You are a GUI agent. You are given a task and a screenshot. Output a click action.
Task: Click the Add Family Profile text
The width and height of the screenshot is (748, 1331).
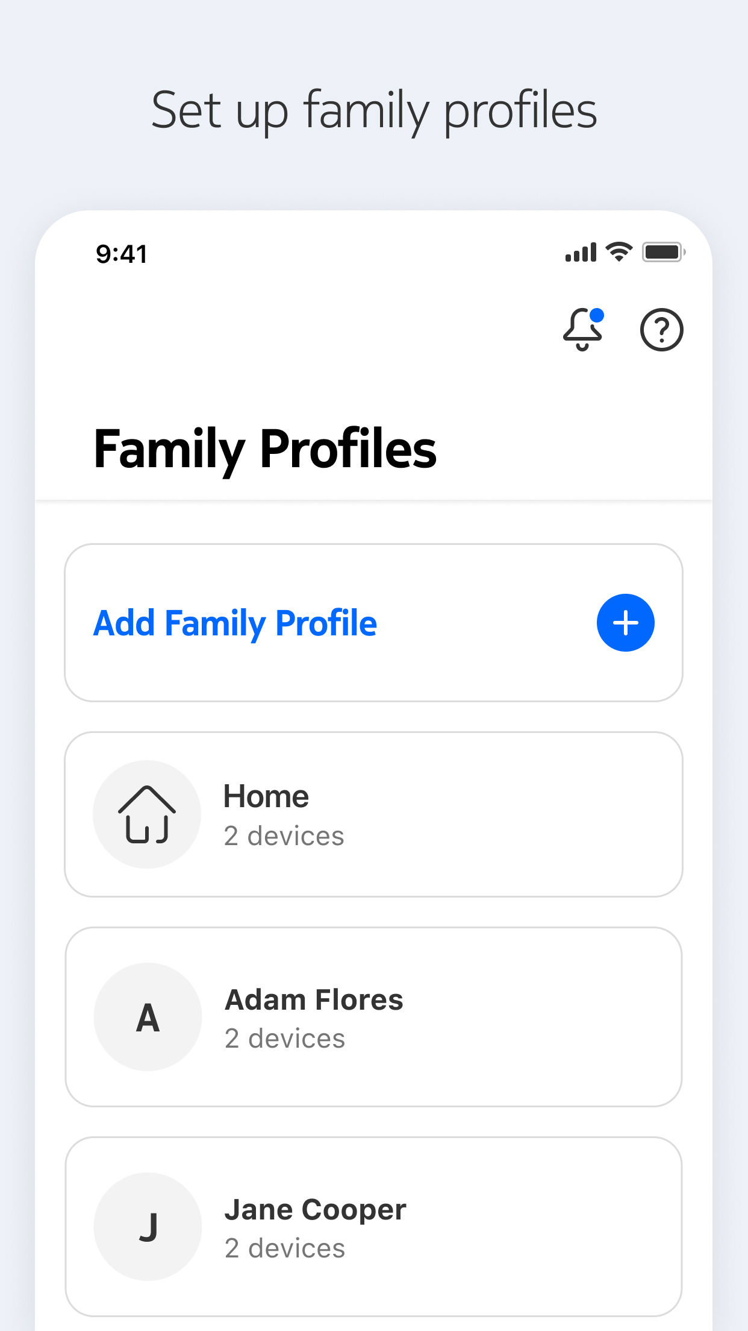click(x=235, y=623)
